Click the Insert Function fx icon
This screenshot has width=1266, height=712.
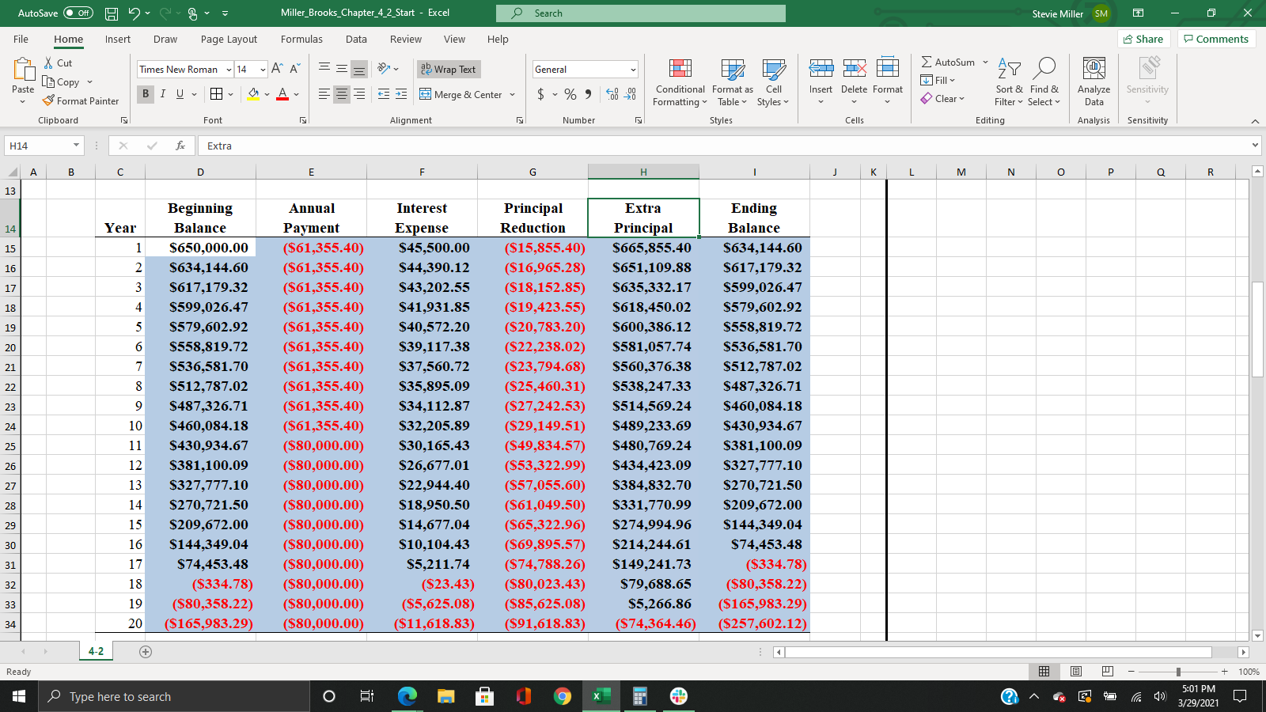[180, 146]
